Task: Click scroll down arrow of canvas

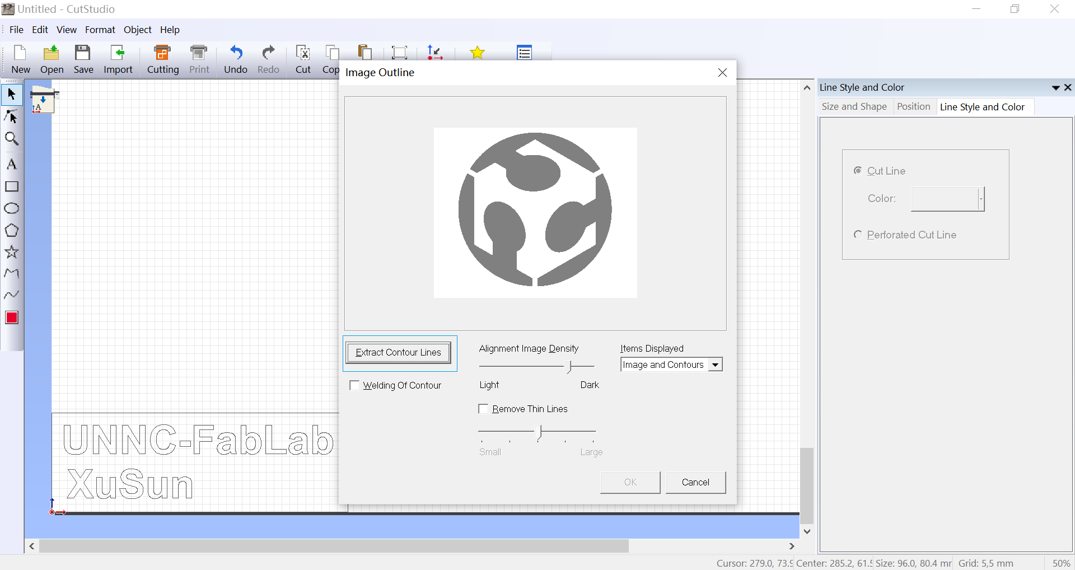Action: tap(807, 531)
